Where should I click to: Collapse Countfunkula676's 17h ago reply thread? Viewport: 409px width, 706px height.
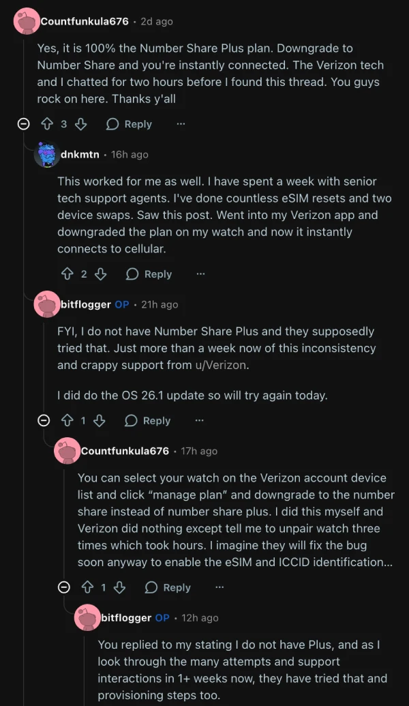pyautogui.click(x=64, y=587)
